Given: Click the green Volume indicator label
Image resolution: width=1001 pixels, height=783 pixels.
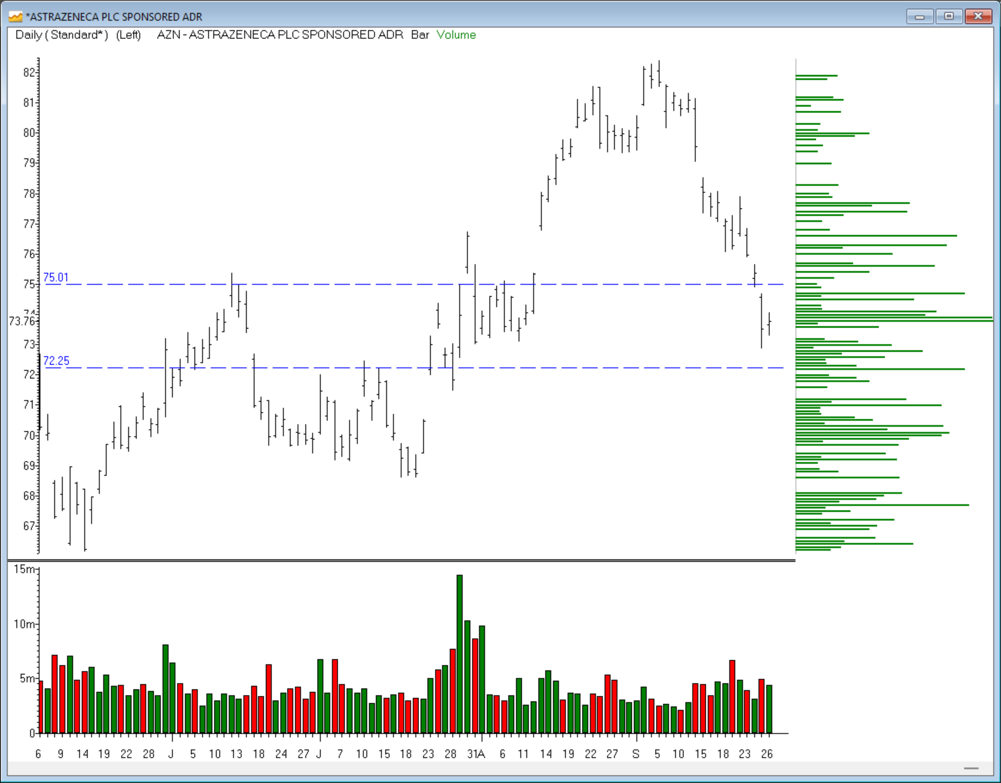Looking at the screenshot, I should coord(456,35).
